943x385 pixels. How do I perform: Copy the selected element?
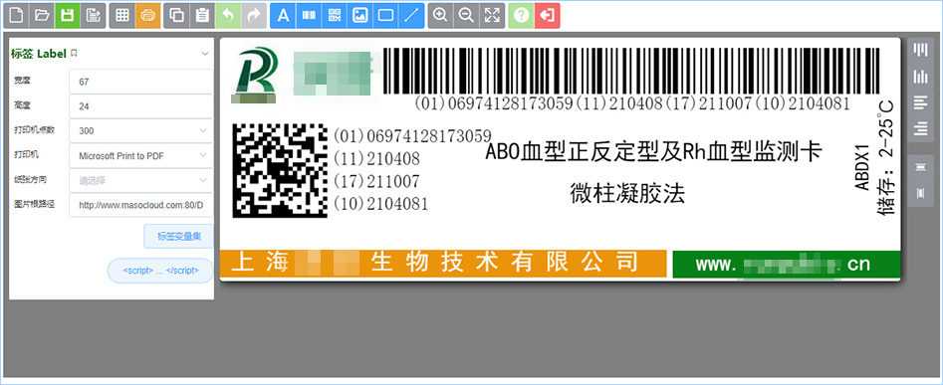pos(177,16)
